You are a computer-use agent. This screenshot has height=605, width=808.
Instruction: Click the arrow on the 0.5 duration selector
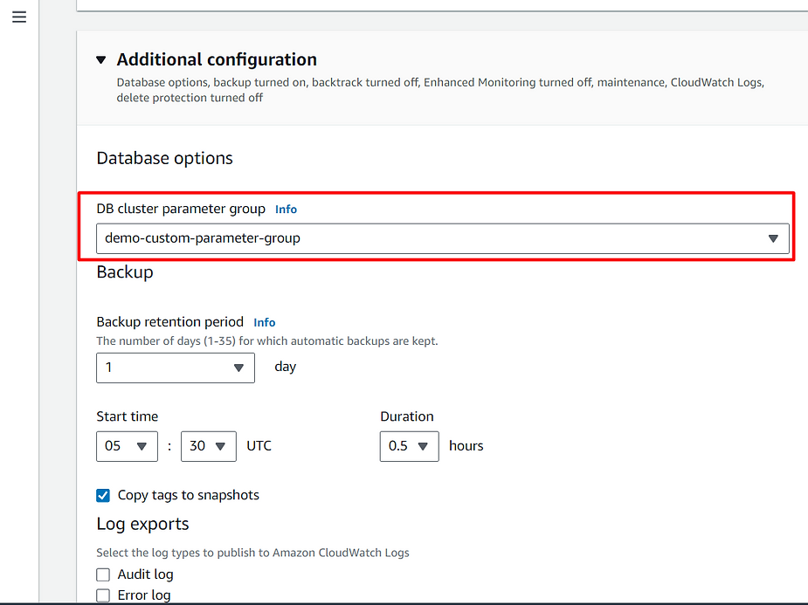[423, 446]
